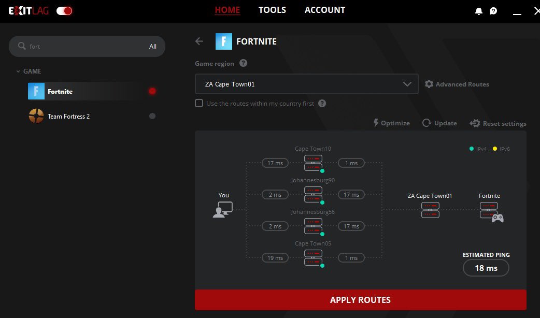Switch the ExitLag power toggle off
The width and height of the screenshot is (540, 318).
pos(64,10)
